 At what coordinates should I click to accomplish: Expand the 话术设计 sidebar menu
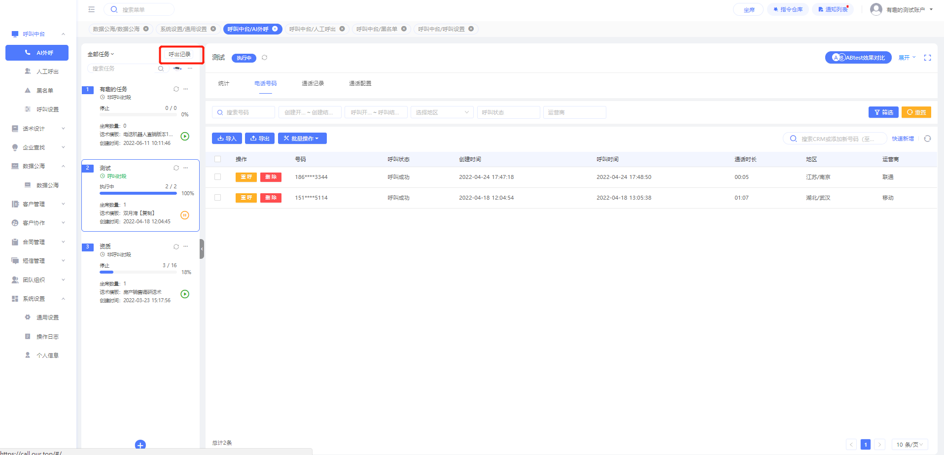click(38, 129)
